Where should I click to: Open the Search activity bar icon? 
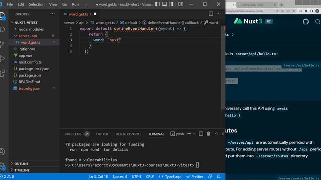coord(2,30)
